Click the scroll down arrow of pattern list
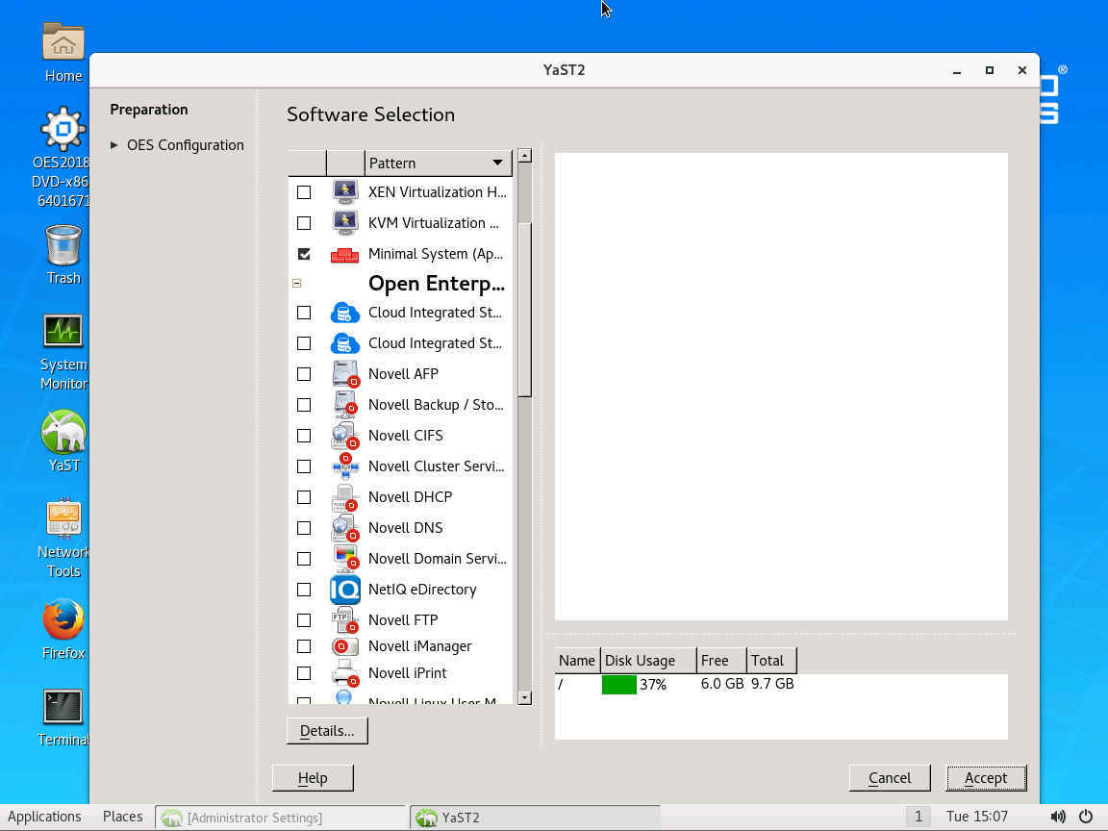Viewport: 1108px width, 831px height. (524, 697)
